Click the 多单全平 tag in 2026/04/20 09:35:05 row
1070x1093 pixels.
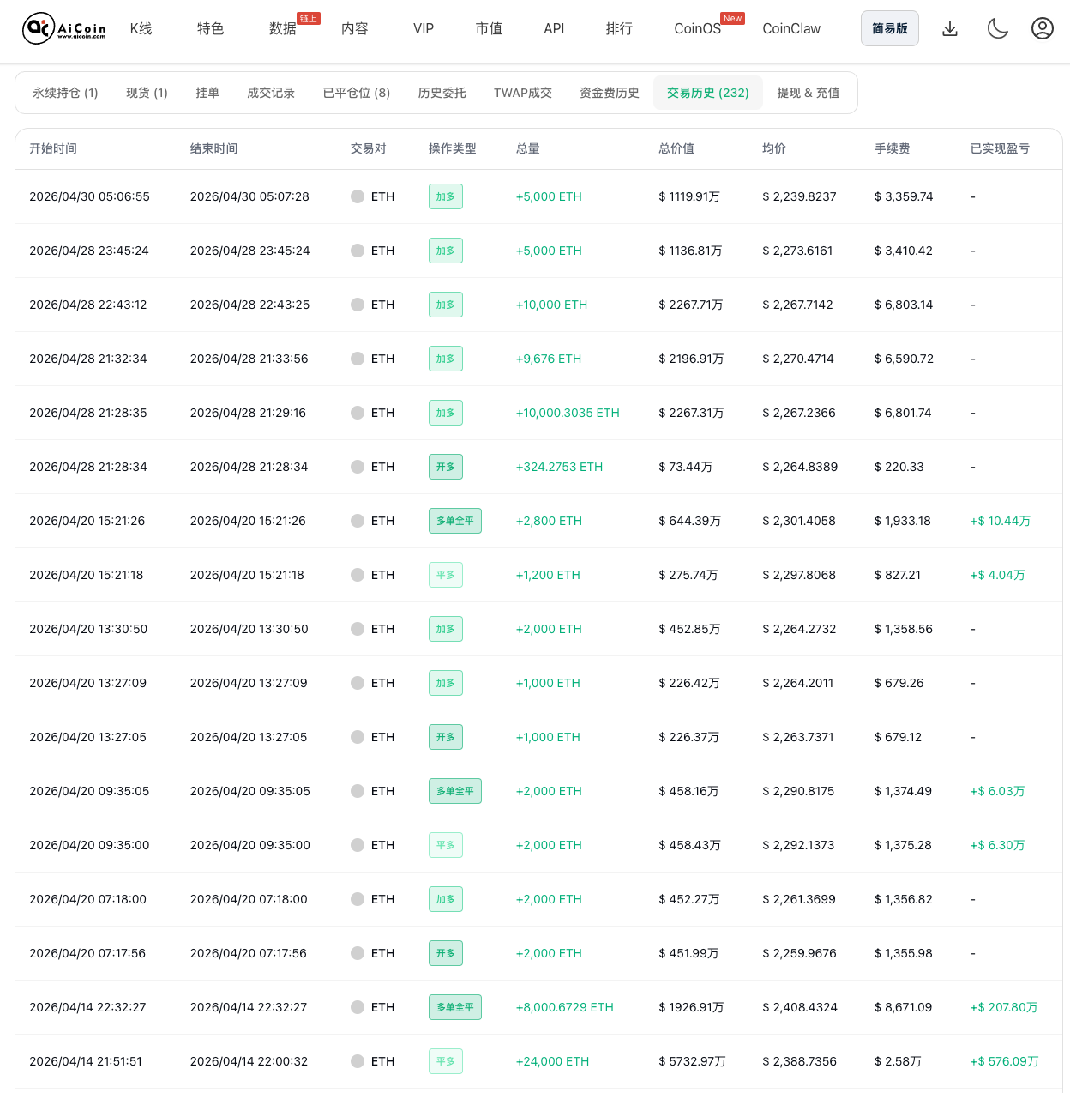(x=455, y=791)
